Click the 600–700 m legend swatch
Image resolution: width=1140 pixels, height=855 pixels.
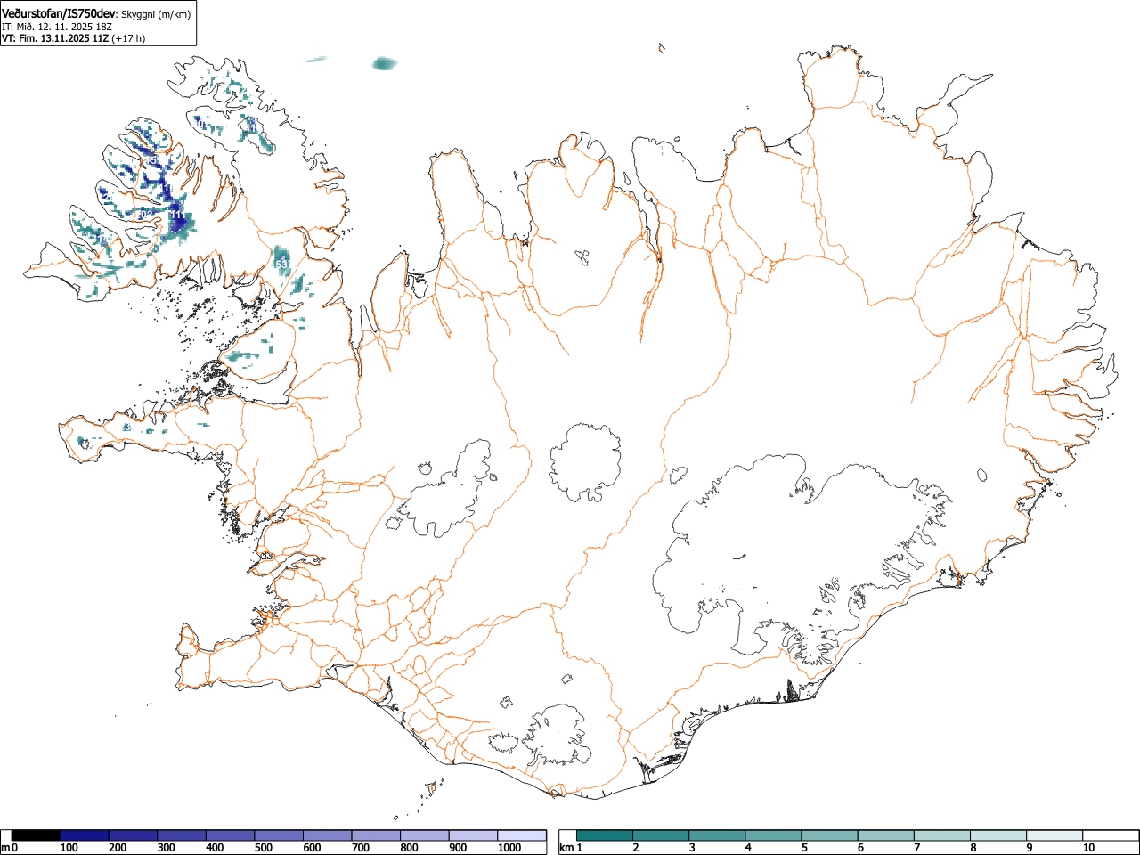(x=328, y=835)
